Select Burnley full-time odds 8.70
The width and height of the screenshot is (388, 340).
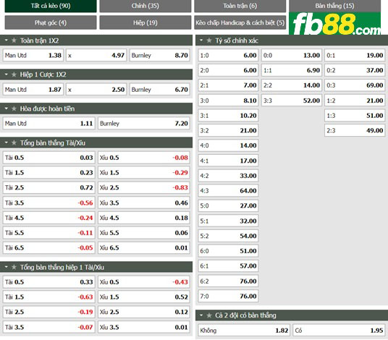click(x=159, y=55)
